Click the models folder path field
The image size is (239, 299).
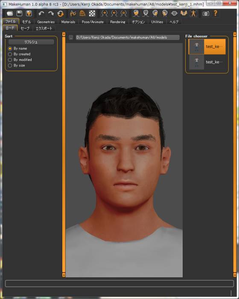click(128, 37)
